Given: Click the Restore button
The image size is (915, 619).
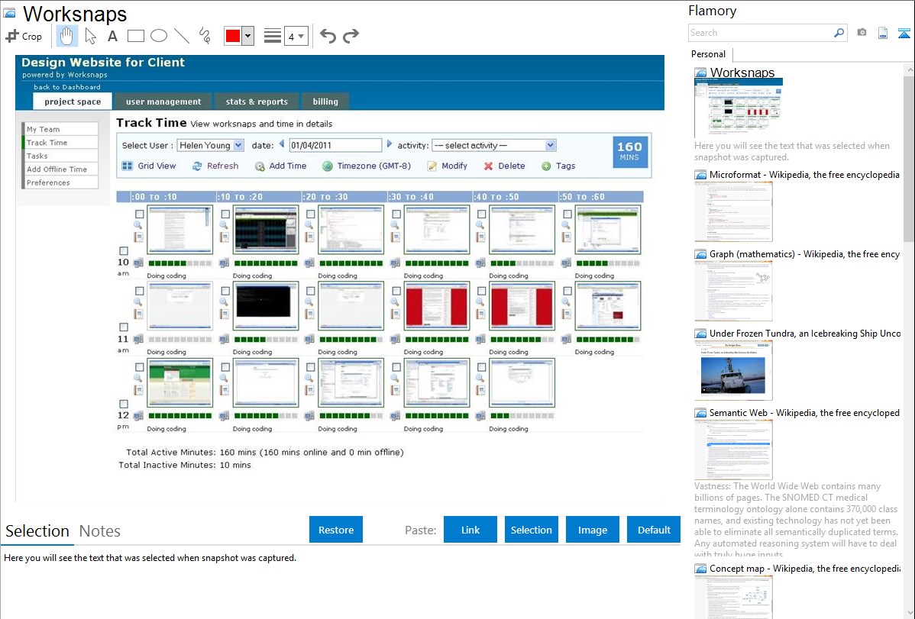Looking at the screenshot, I should pyautogui.click(x=336, y=530).
